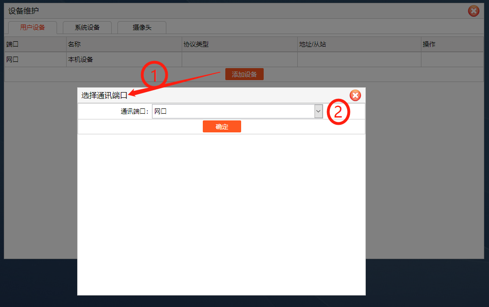Select the 本机设备 name cell
Viewport: 489px width, 307px height.
point(81,59)
